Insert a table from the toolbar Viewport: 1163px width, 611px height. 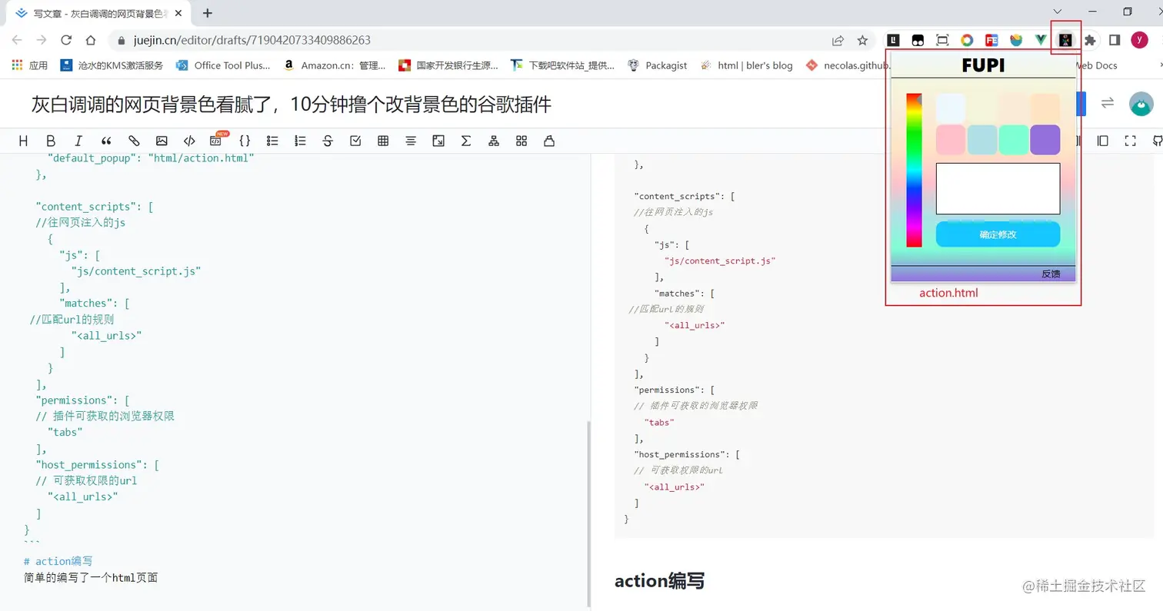pyautogui.click(x=382, y=141)
